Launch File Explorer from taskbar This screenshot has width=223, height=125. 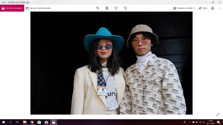pos(25,122)
